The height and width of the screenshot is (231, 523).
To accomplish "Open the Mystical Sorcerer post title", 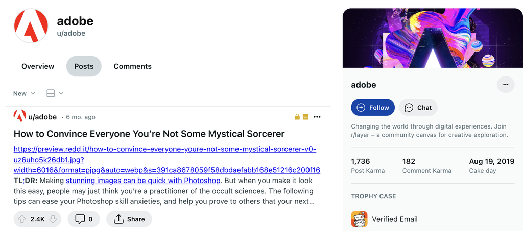I will tap(149, 134).
